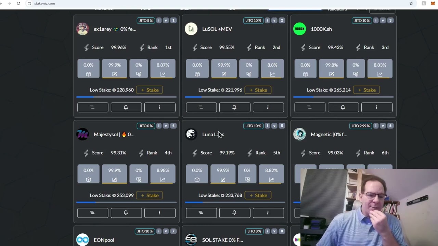Viewport: 438px width, 246px height.
Task: Show info details button for Majestysol card
Action: (x=159, y=213)
